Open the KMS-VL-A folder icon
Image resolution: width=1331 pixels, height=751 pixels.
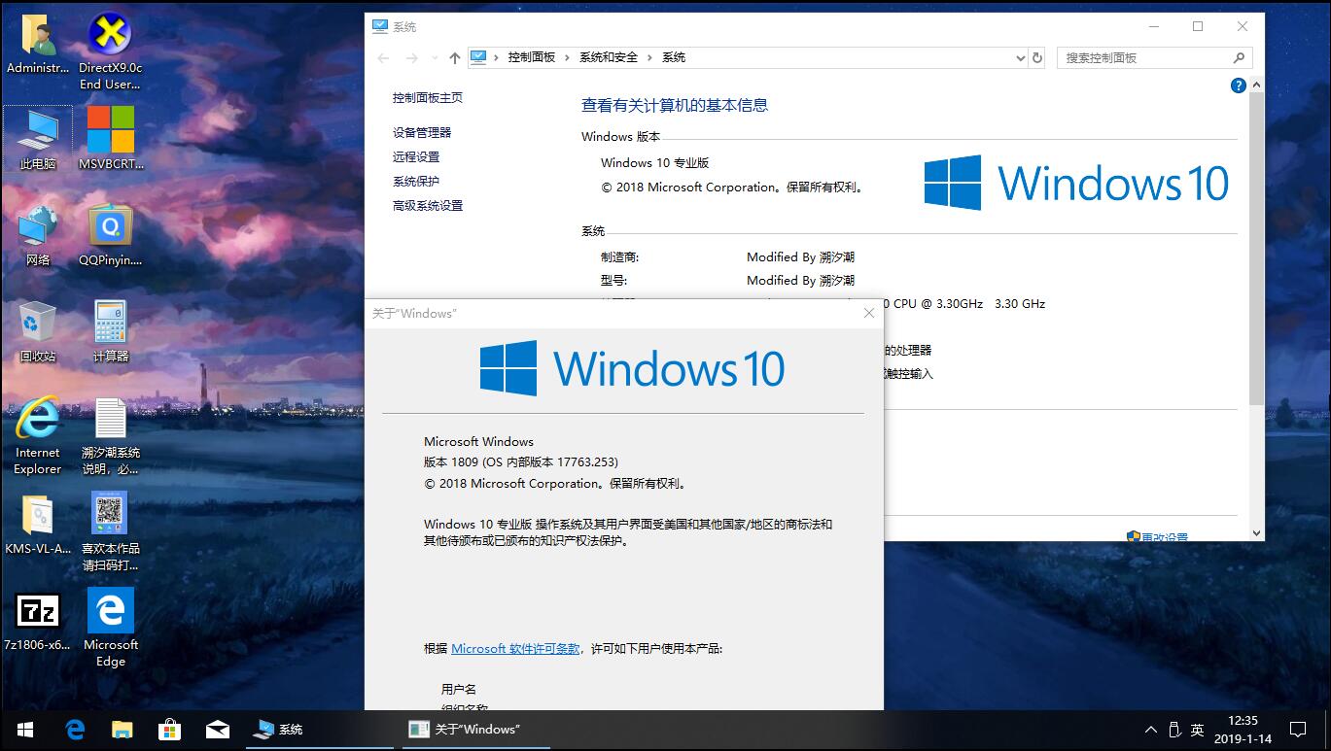coord(37,525)
